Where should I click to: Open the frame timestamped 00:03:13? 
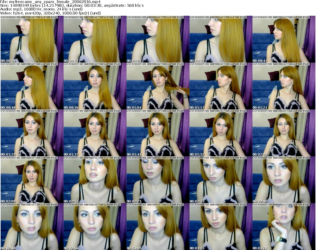(221, 227)
